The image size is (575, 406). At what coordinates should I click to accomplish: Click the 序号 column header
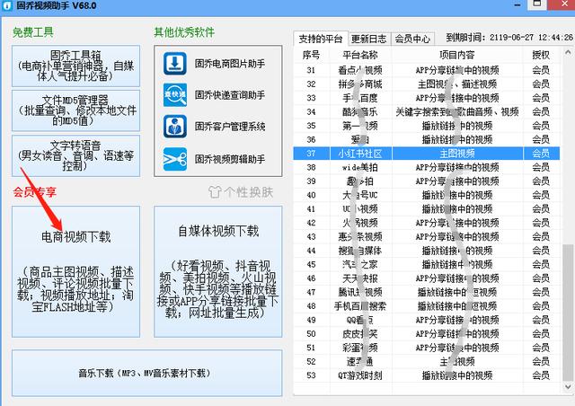(312, 55)
